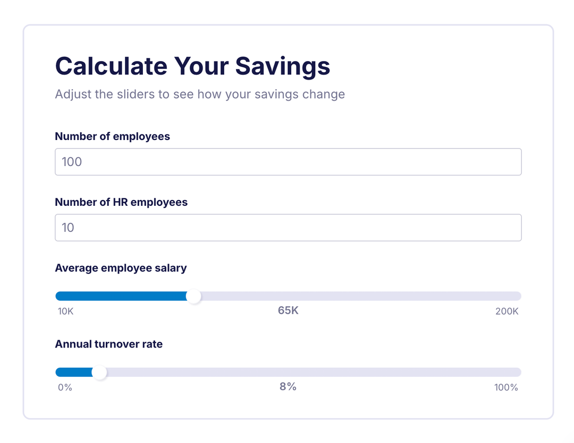Image resolution: width=574 pixels, height=443 pixels.
Task: Click the 10K minimum salary label
Action: point(65,311)
